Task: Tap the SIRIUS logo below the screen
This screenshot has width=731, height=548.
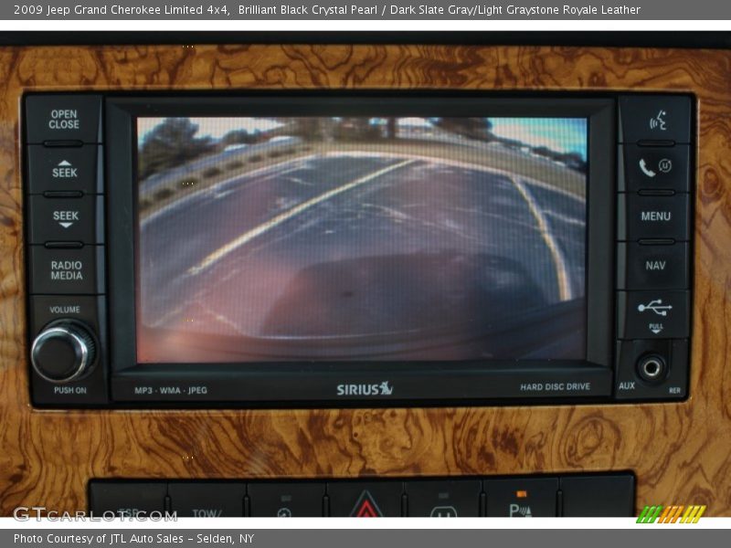Action: [365, 389]
